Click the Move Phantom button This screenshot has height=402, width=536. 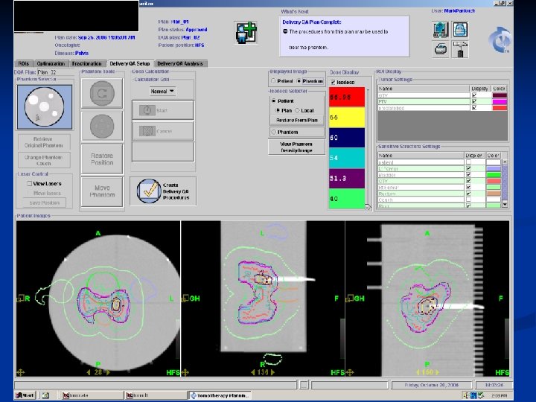pyautogui.click(x=102, y=191)
